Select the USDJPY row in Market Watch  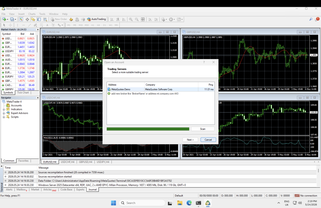point(18,51)
